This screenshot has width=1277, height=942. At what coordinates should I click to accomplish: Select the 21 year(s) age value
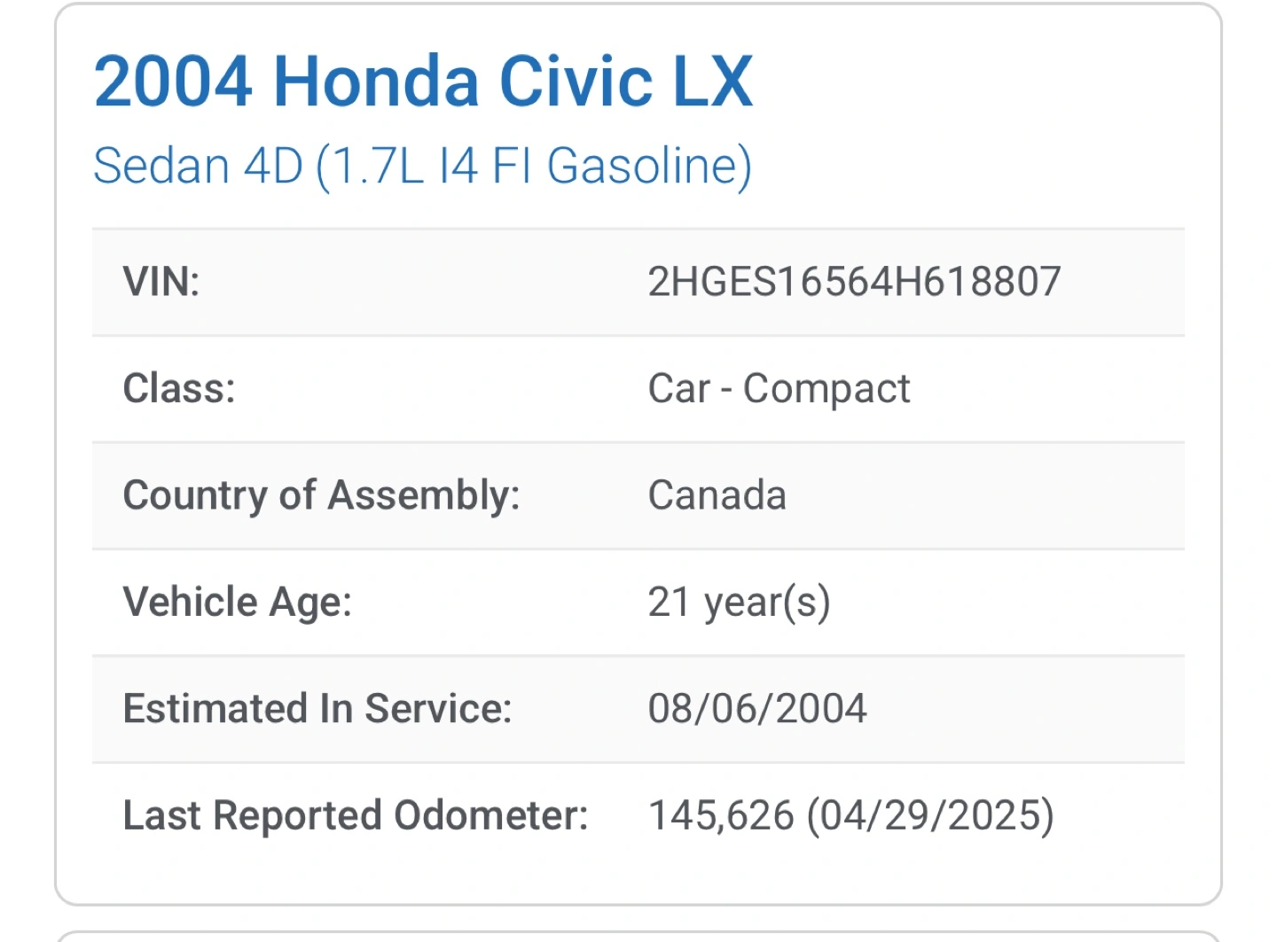pyautogui.click(x=739, y=602)
